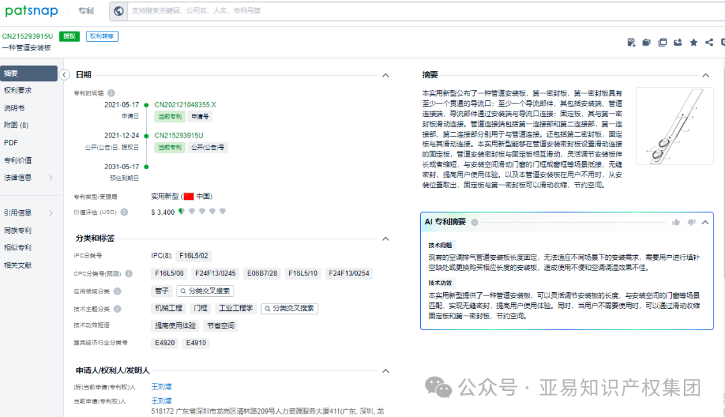Open the search magnifier in search bar

coord(119,11)
